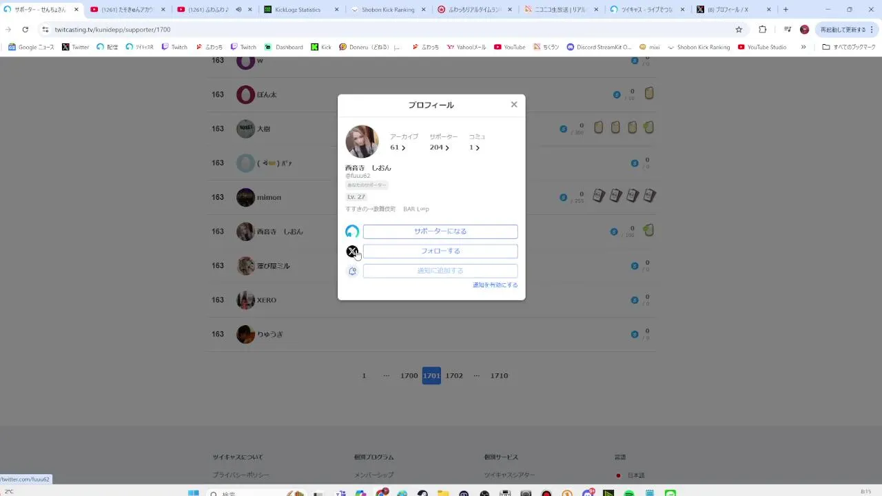Go to page 1700 in pagination
This screenshot has height=496, width=882.
click(409, 375)
